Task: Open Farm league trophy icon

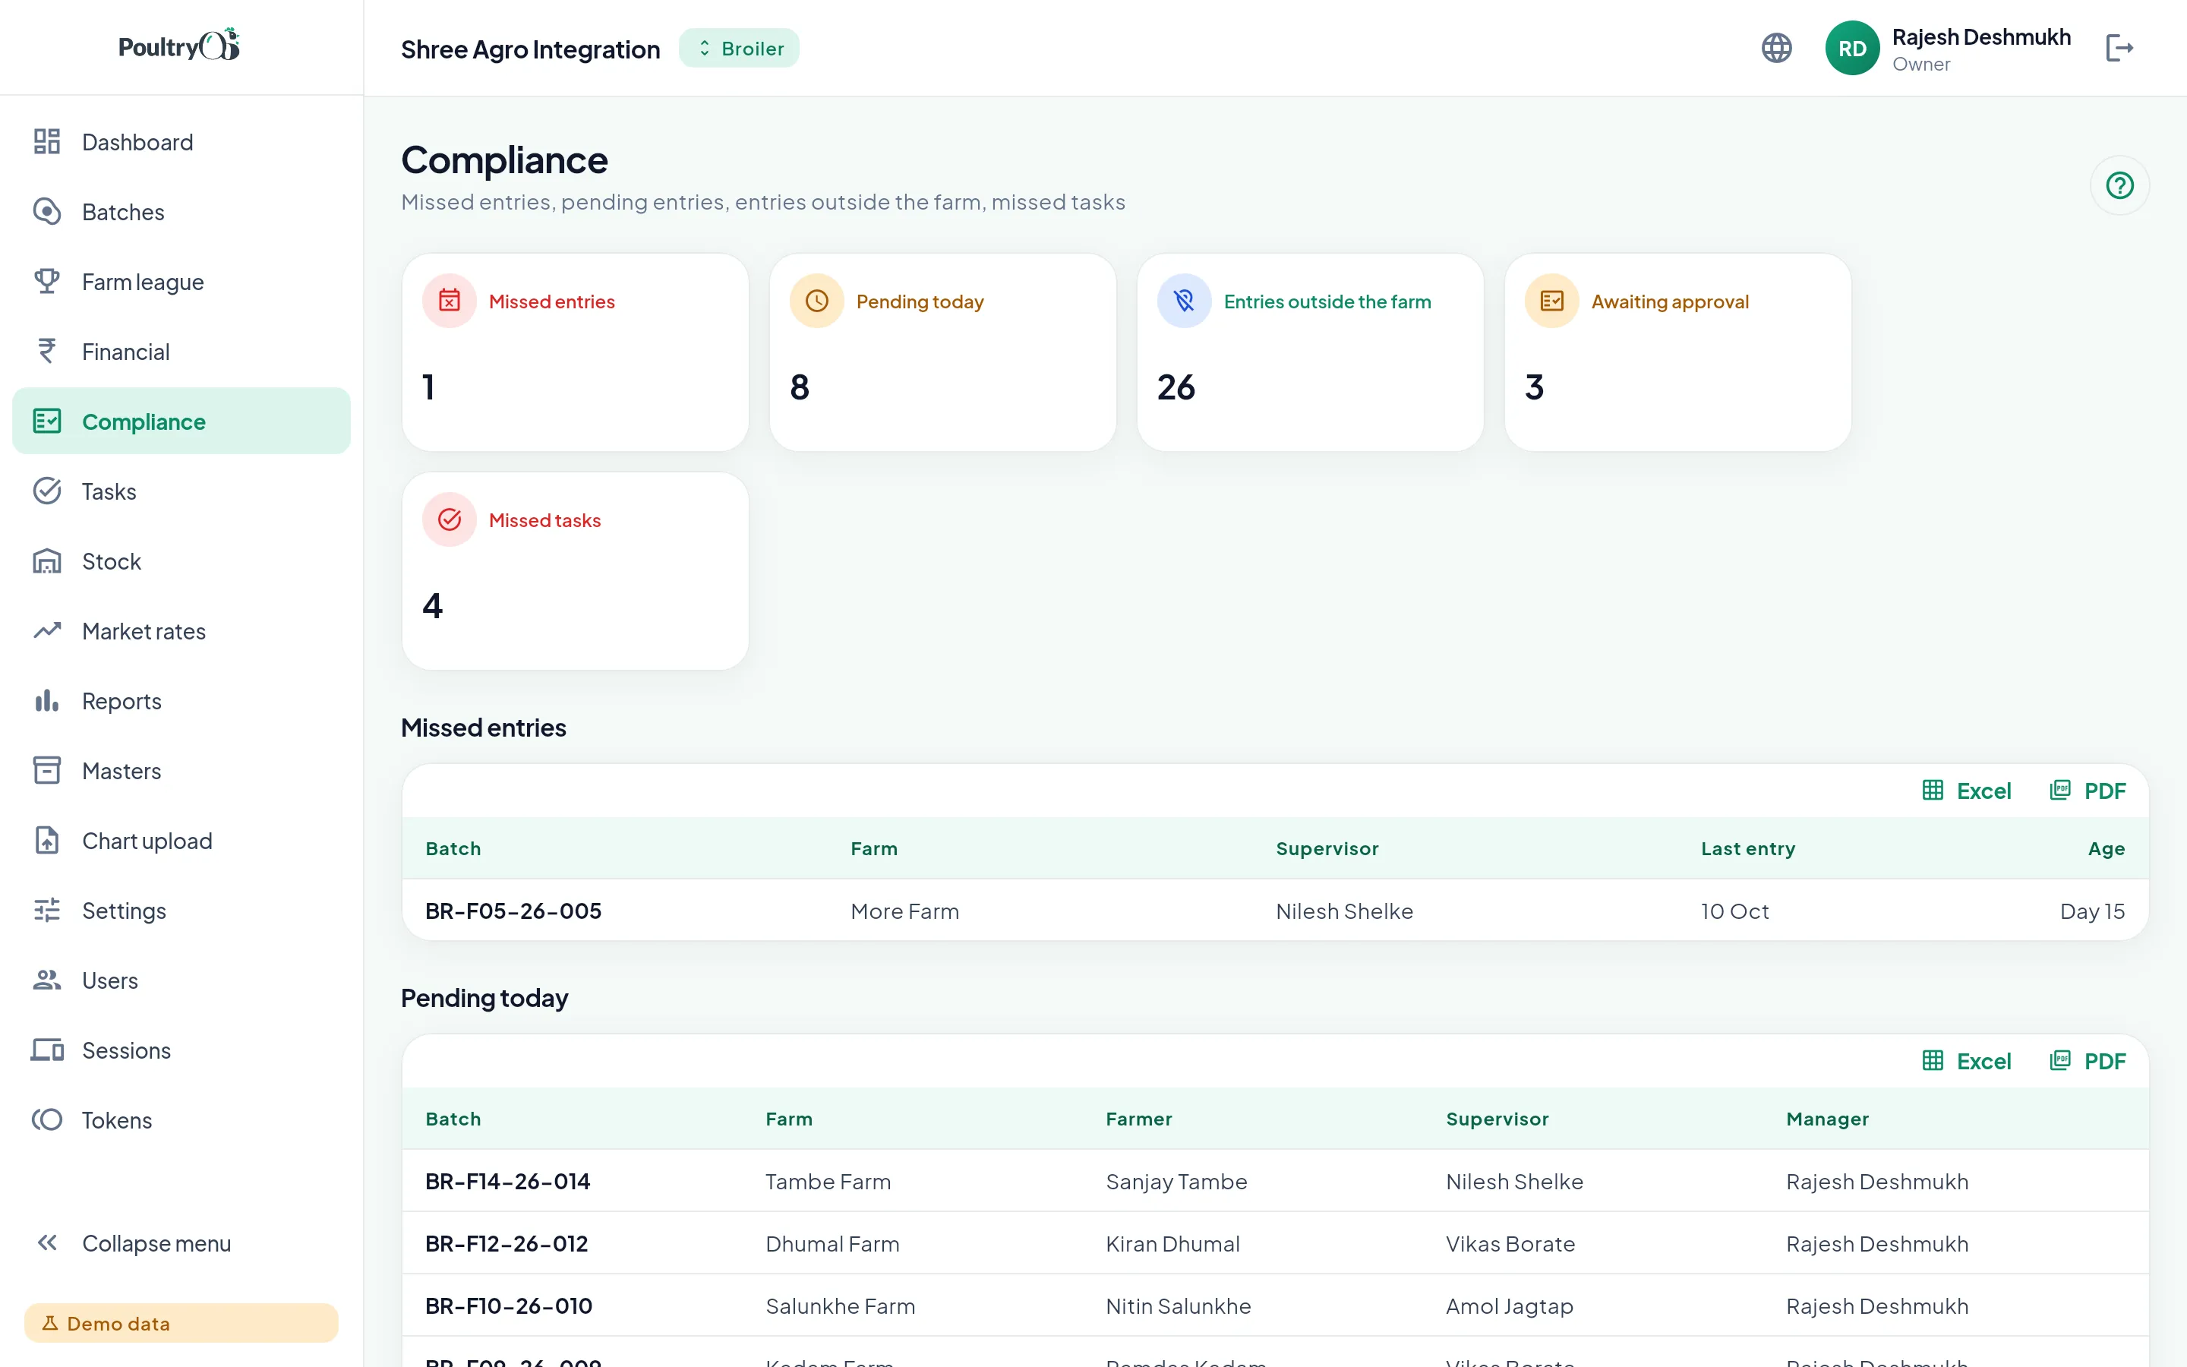Action: 47,281
